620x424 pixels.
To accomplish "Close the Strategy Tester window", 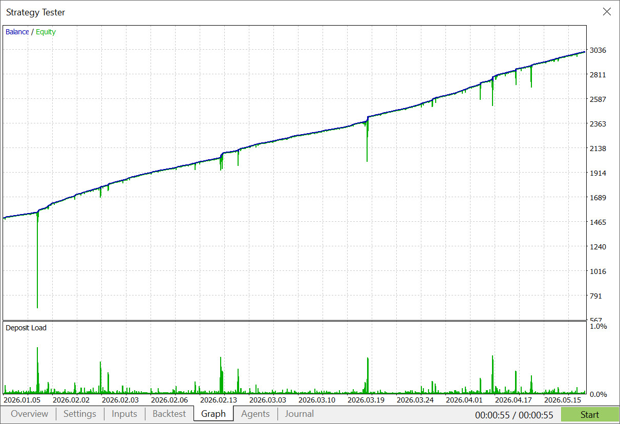I will tap(607, 11).
